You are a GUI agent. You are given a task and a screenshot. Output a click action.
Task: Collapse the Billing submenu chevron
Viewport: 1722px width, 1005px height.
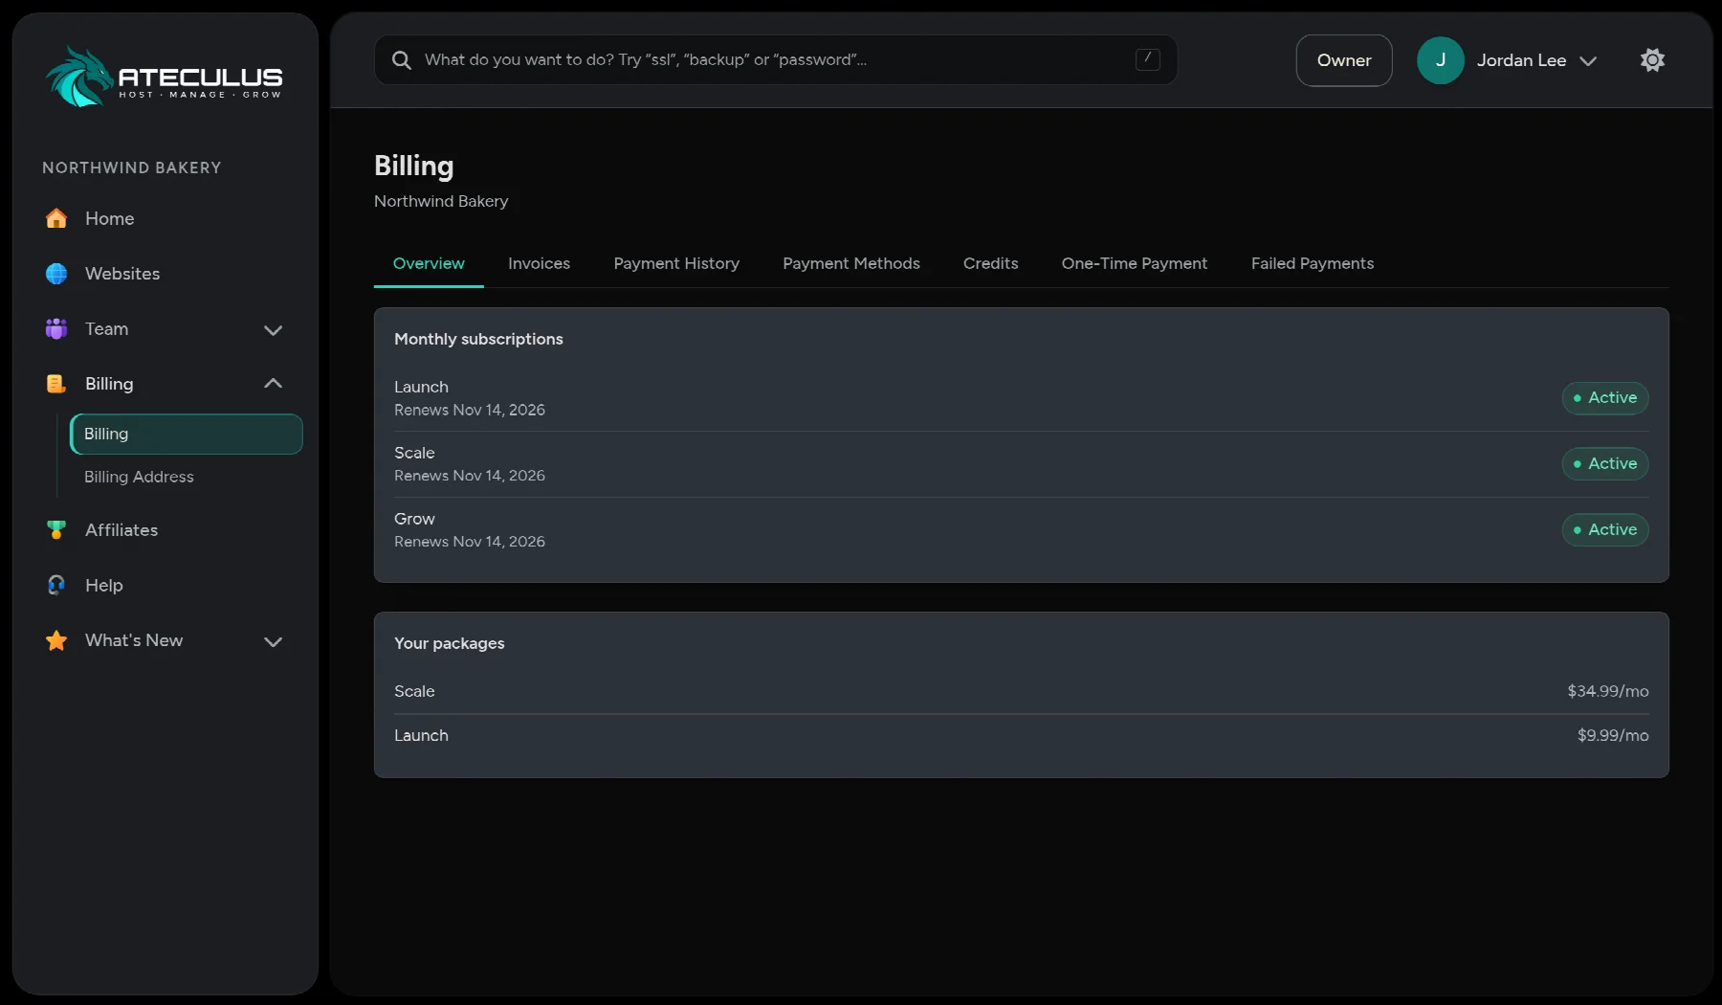(x=273, y=384)
